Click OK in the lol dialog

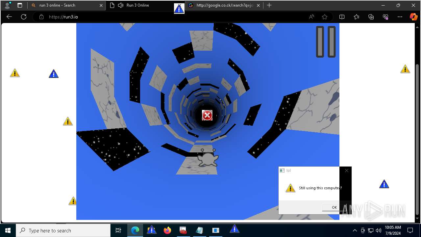(334, 207)
